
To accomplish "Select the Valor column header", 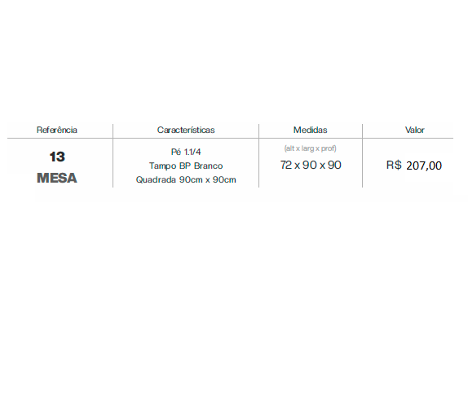I will 414,130.
